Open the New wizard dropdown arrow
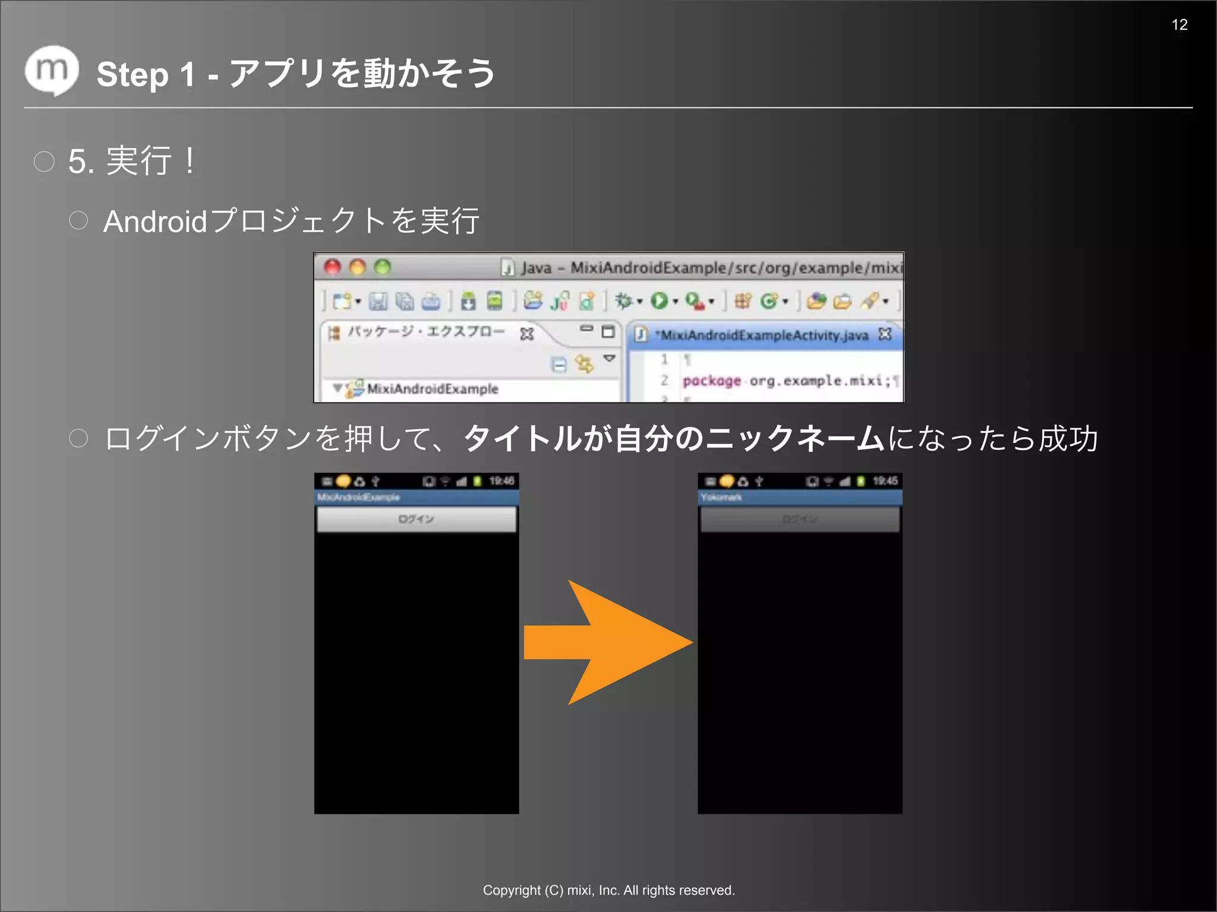1217x912 pixels. [x=358, y=302]
